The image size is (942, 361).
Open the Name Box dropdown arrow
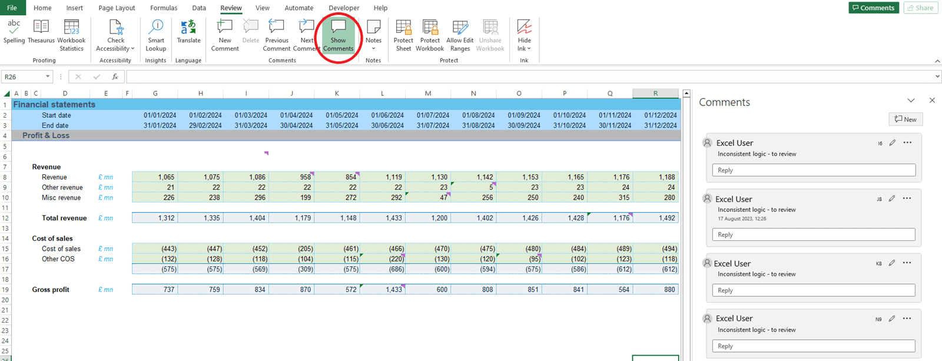point(48,77)
